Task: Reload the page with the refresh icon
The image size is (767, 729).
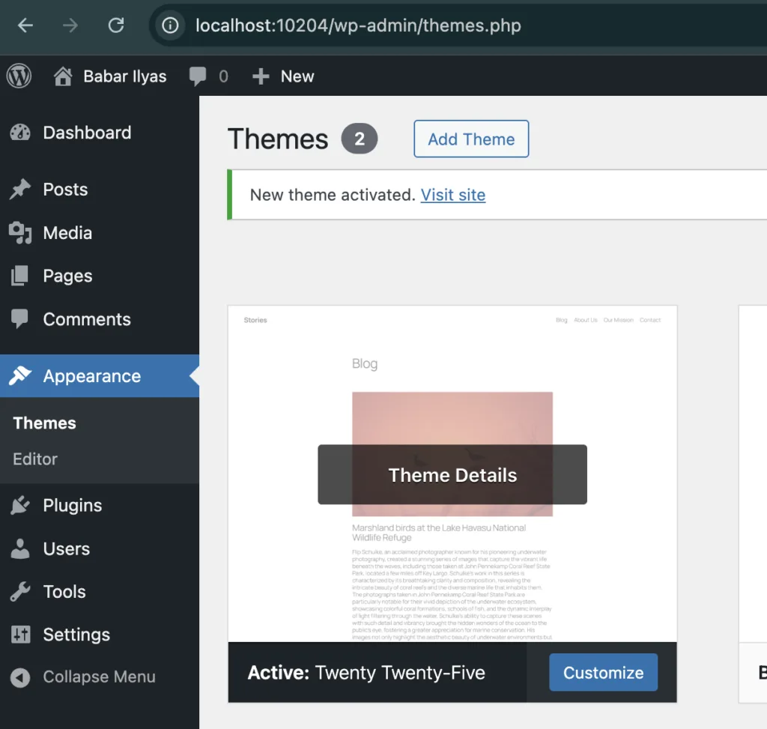Action: tap(116, 25)
